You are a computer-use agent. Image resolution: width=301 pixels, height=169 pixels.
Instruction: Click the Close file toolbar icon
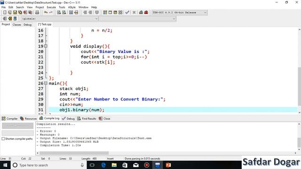tap(25, 13)
